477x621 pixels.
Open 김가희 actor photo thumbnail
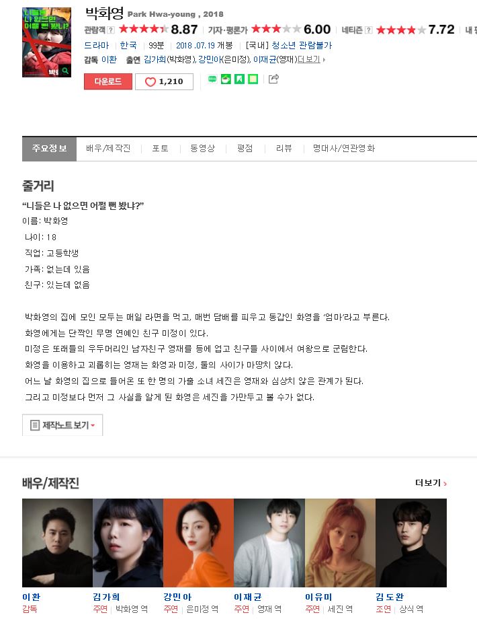pos(128,542)
